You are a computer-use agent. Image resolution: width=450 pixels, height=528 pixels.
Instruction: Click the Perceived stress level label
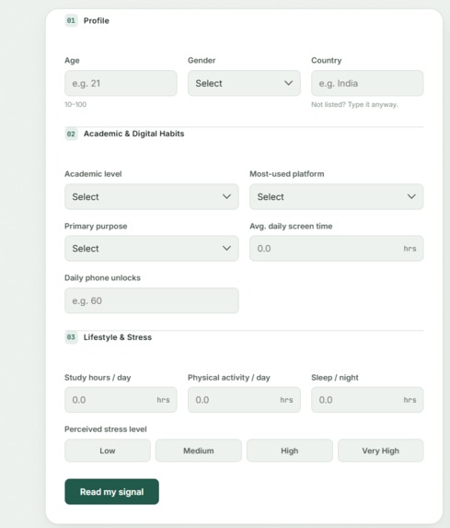(x=106, y=429)
